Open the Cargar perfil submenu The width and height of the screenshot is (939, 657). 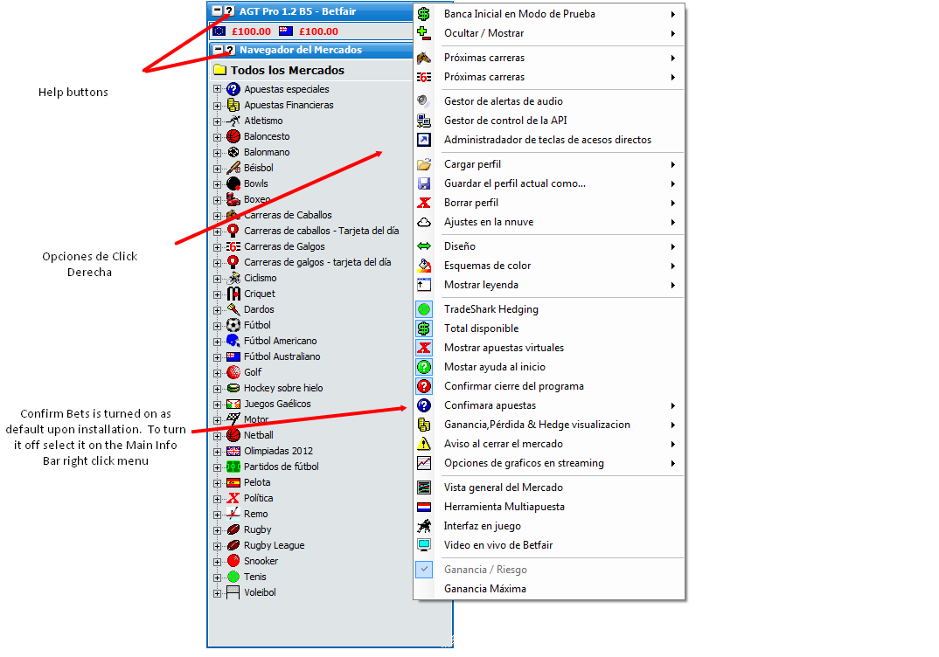tap(472, 164)
